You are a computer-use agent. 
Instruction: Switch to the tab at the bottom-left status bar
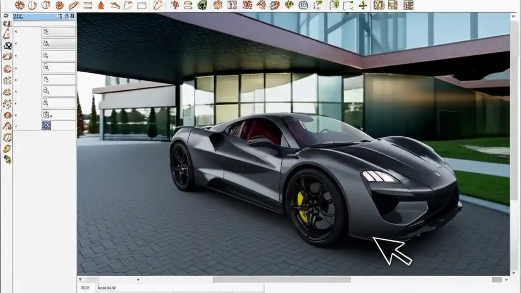click(x=85, y=288)
